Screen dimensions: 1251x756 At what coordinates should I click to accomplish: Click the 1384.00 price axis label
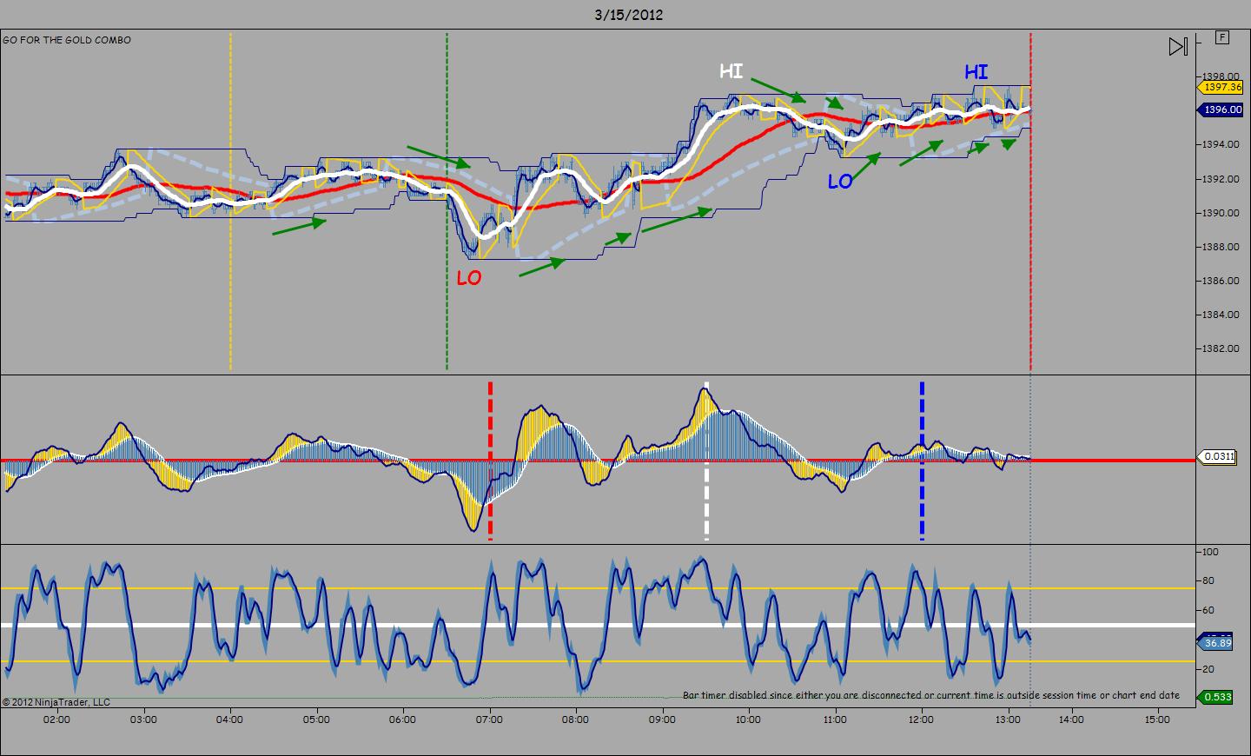[1221, 315]
